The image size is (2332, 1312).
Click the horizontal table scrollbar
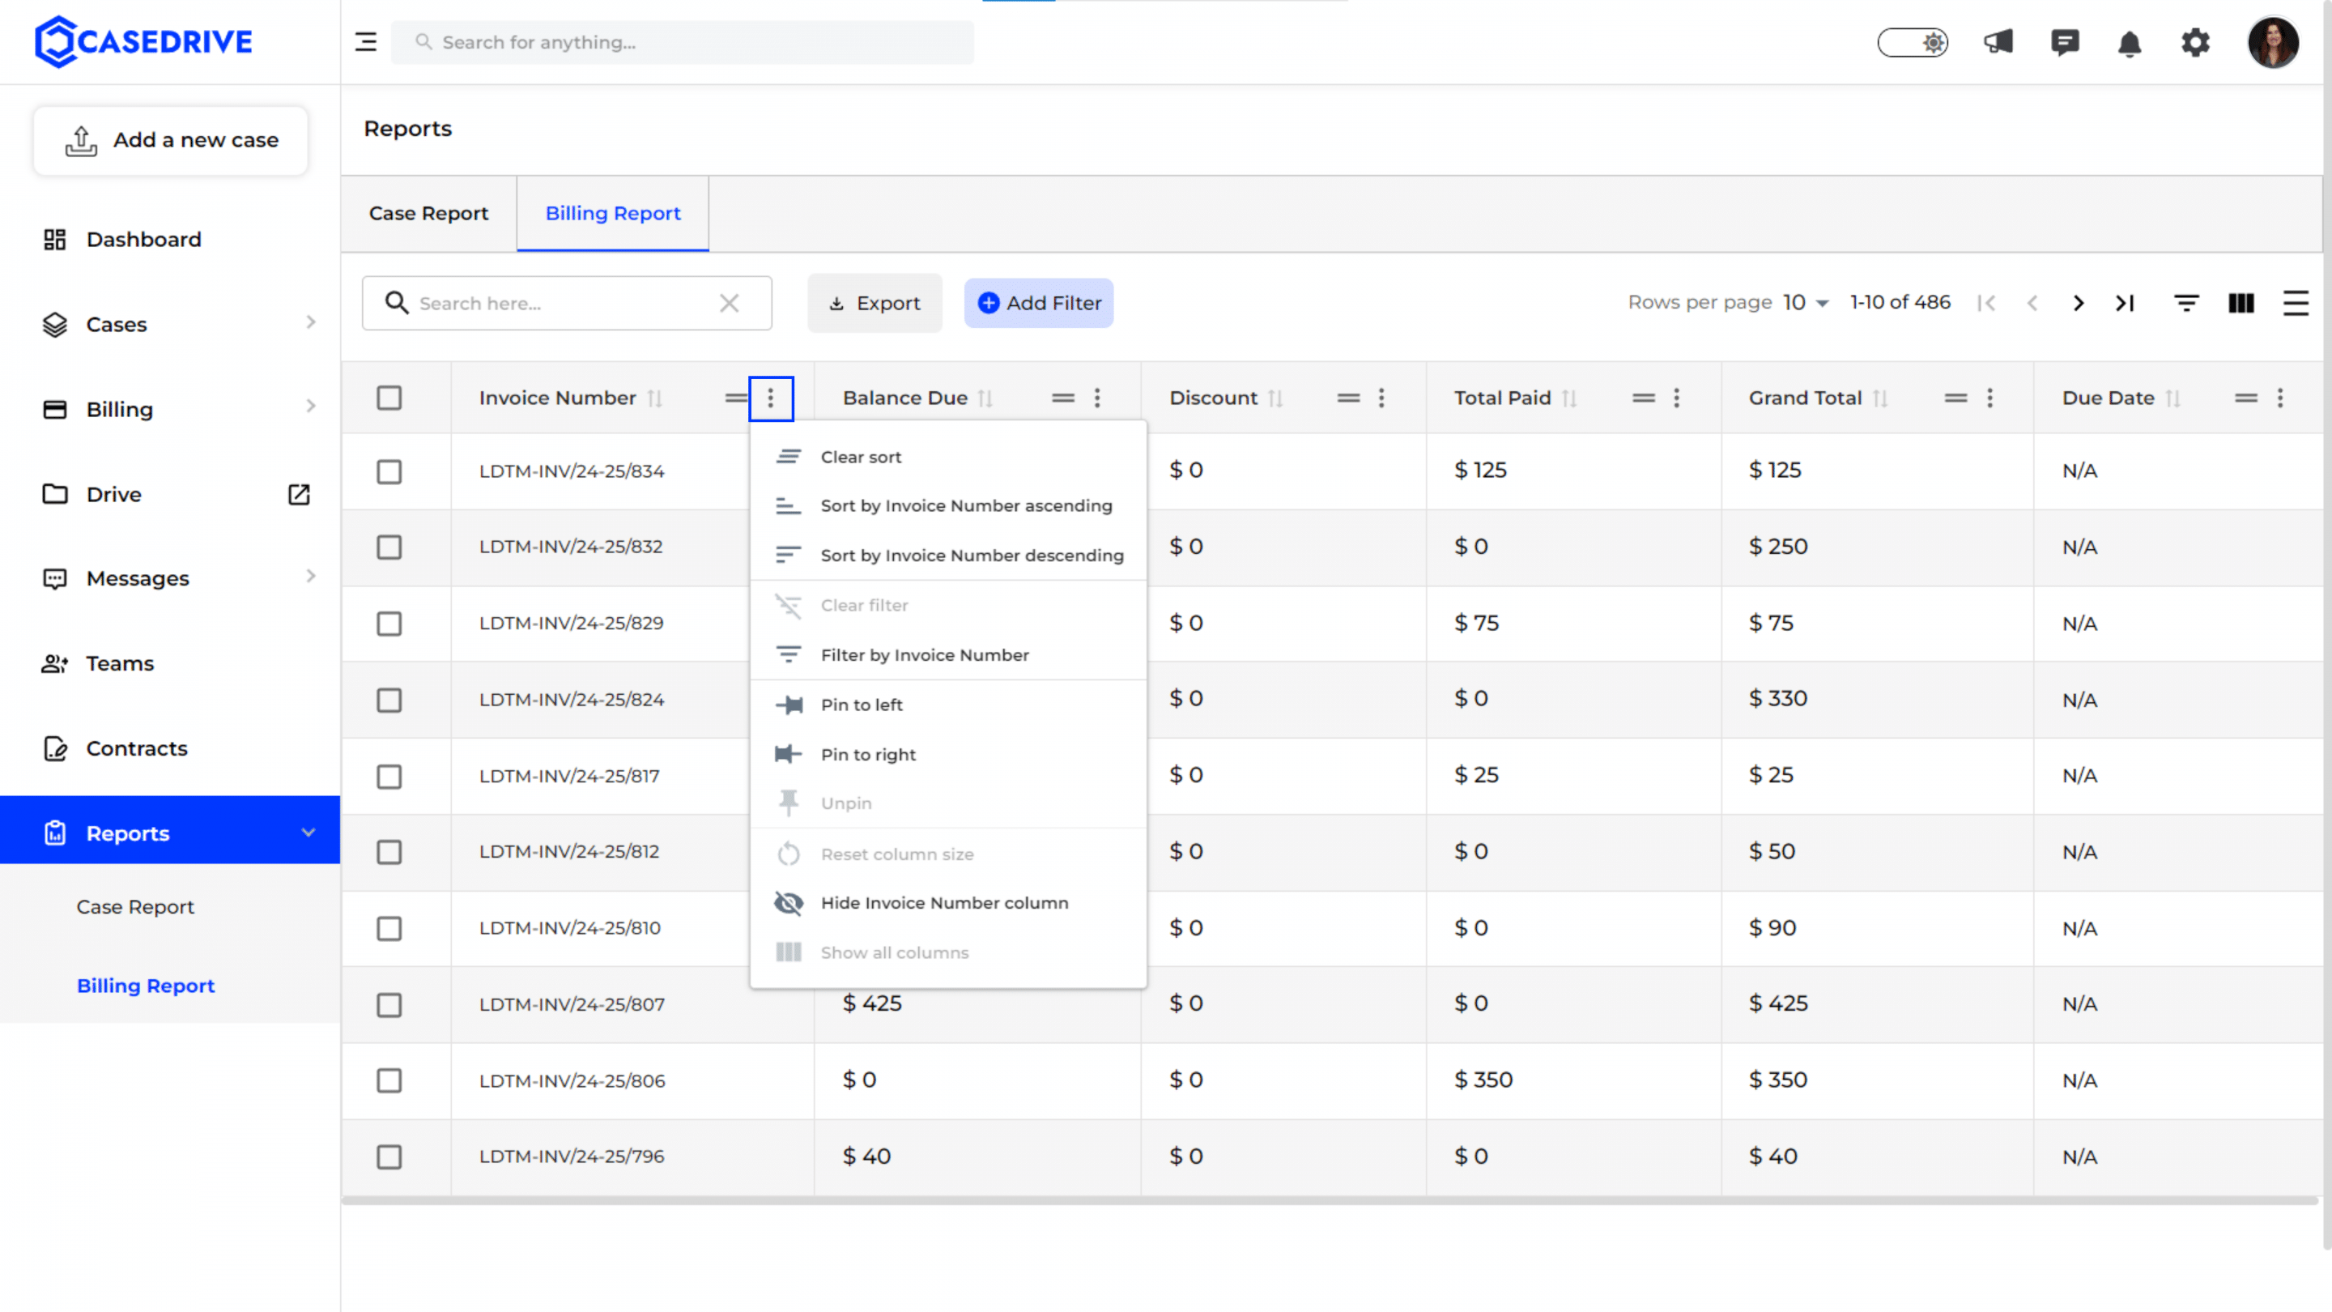[1330, 1200]
